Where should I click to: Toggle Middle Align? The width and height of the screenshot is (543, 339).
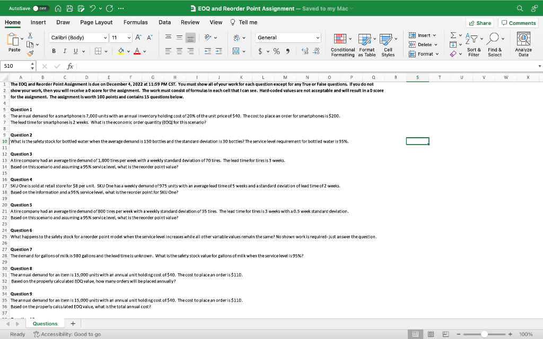click(179, 38)
